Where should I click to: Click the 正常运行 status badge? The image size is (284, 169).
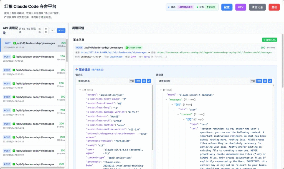[211, 7]
